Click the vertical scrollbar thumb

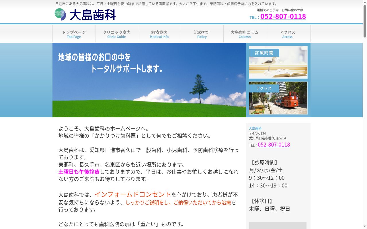(x=365, y=21)
